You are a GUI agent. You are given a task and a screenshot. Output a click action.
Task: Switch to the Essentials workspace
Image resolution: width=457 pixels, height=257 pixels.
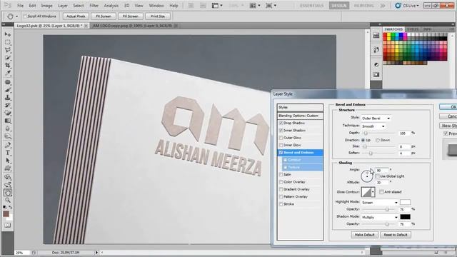click(x=311, y=5)
